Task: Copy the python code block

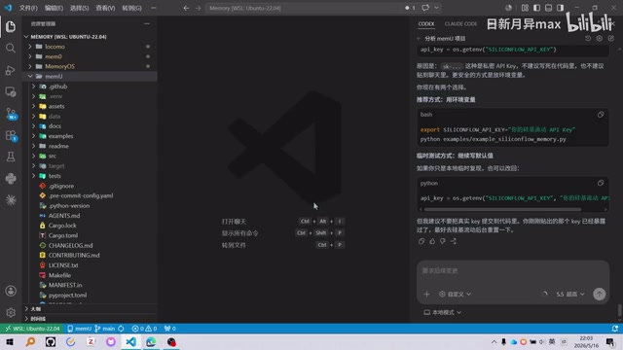Action: tap(601, 183)
